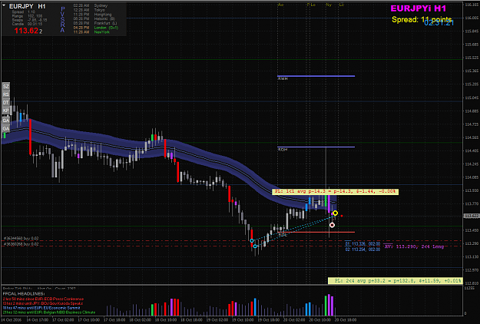The image size is (480, 324).
Task: Select the green London session row
Action: tap(95, 28)
